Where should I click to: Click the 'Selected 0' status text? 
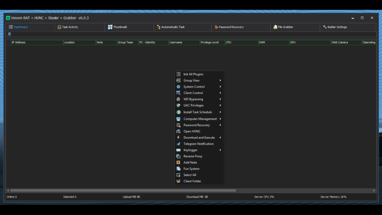[70, 197]
